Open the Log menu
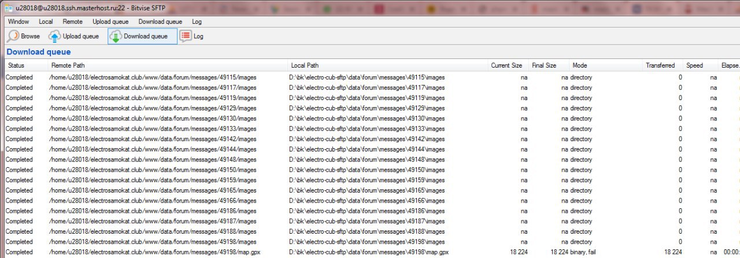This screenshot has width=740, height=258. coord(197,21)
